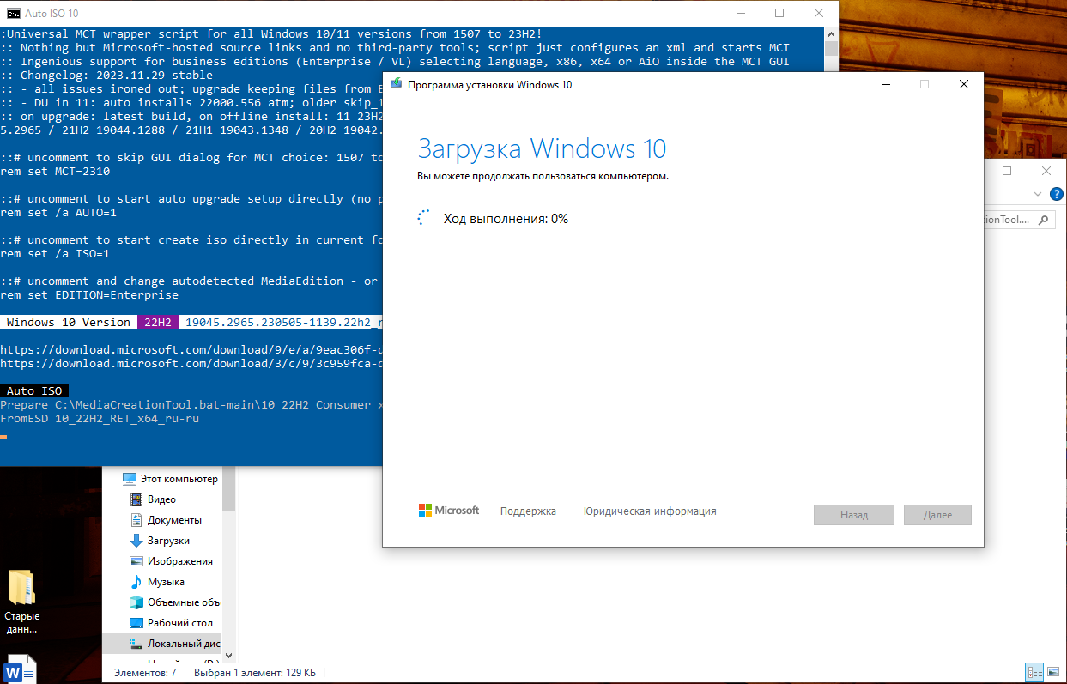The width and height of the screenshot is (1067, 684).
Task: Open the Объемные объекты 3D cube icon
Action: point(136,602)
